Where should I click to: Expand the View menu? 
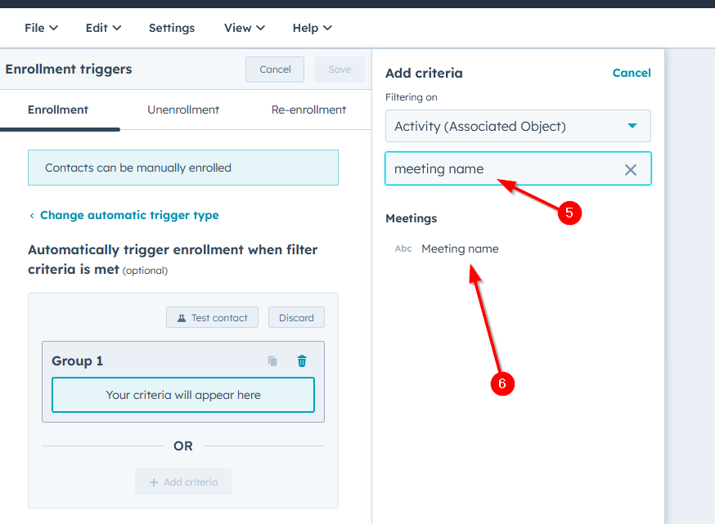click(243, 27)
